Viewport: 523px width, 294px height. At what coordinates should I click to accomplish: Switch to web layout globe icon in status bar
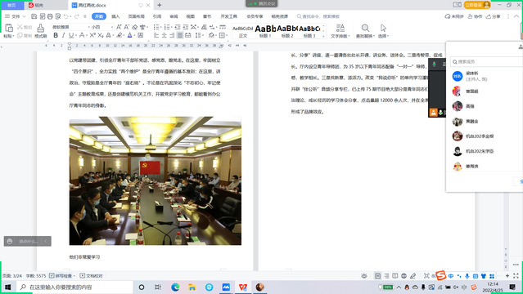(404, 276)
